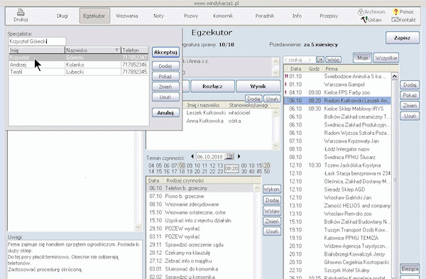Click the Imię column header
This screenshot has height=279, width=426.
point(37,50)
